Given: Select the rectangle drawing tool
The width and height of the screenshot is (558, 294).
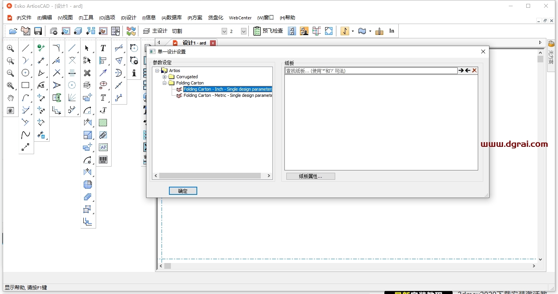Looking at the screenshot, I should 26,85.
